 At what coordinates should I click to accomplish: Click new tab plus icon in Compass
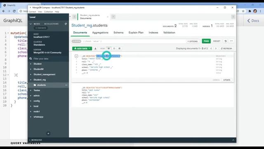coord(113,17)
